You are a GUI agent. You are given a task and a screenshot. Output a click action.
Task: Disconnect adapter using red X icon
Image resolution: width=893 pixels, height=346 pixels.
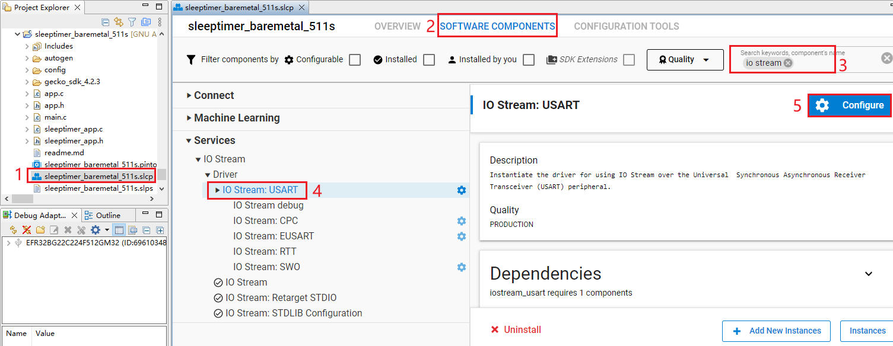click(27, 230)
